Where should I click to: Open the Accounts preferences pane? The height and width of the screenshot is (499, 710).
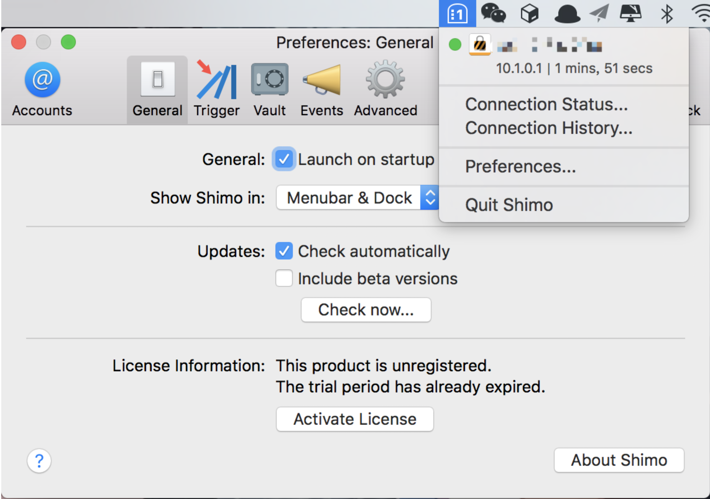click(42, 89)
